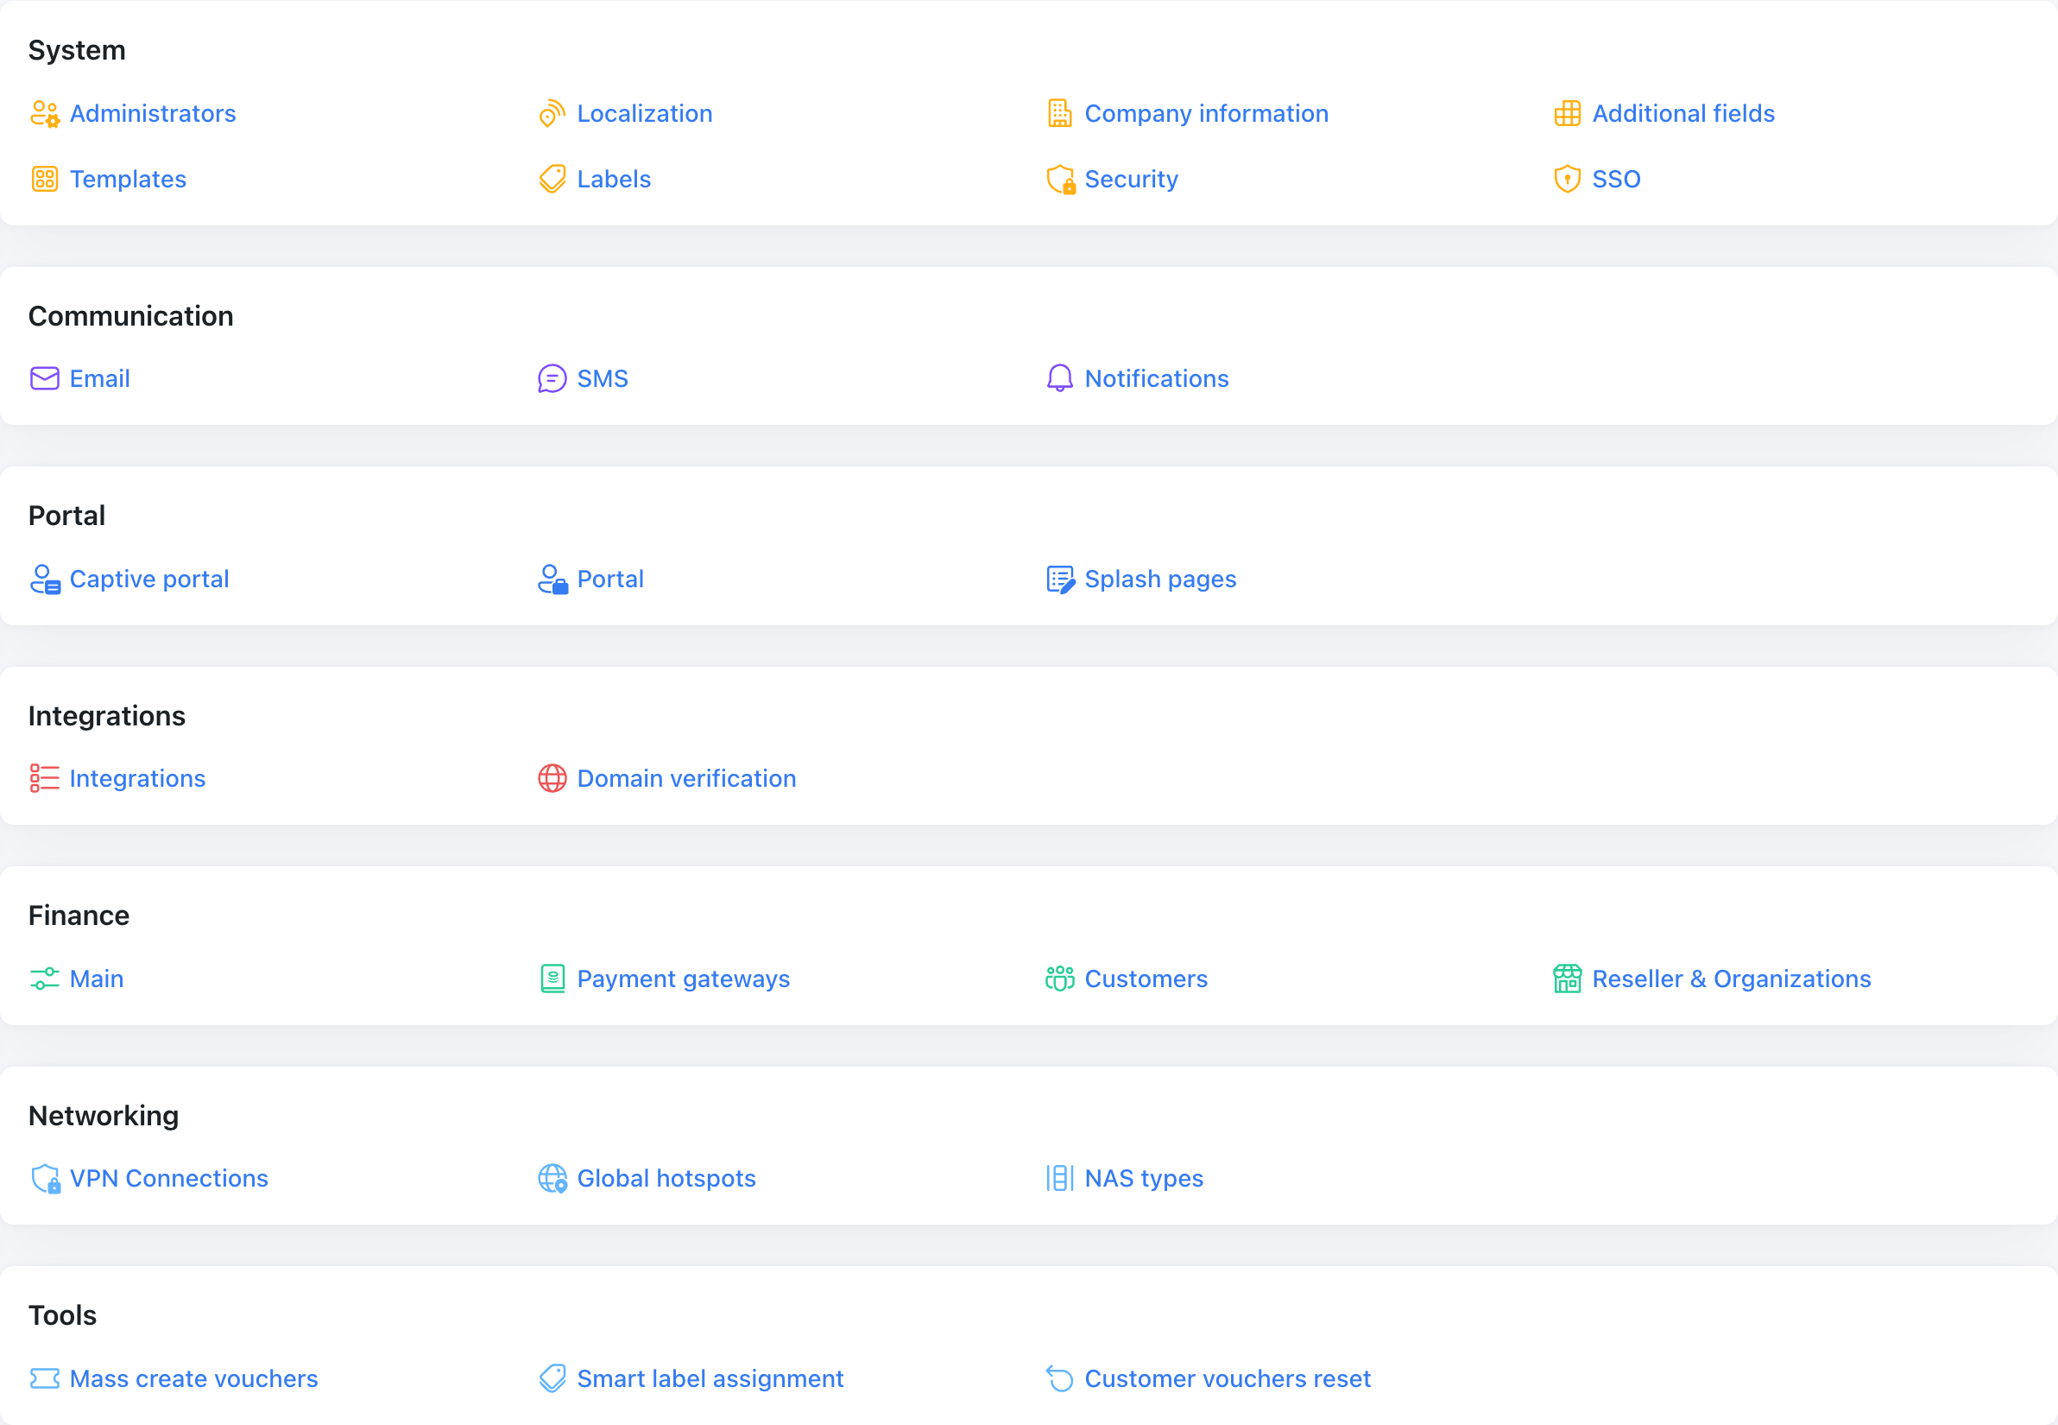2058x1425 pixels.
Task: Click the Notifications bell icon
Action: tap(1059, 378)
